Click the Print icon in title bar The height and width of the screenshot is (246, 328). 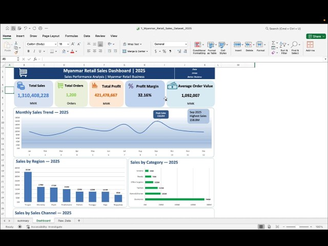point(40,28)
